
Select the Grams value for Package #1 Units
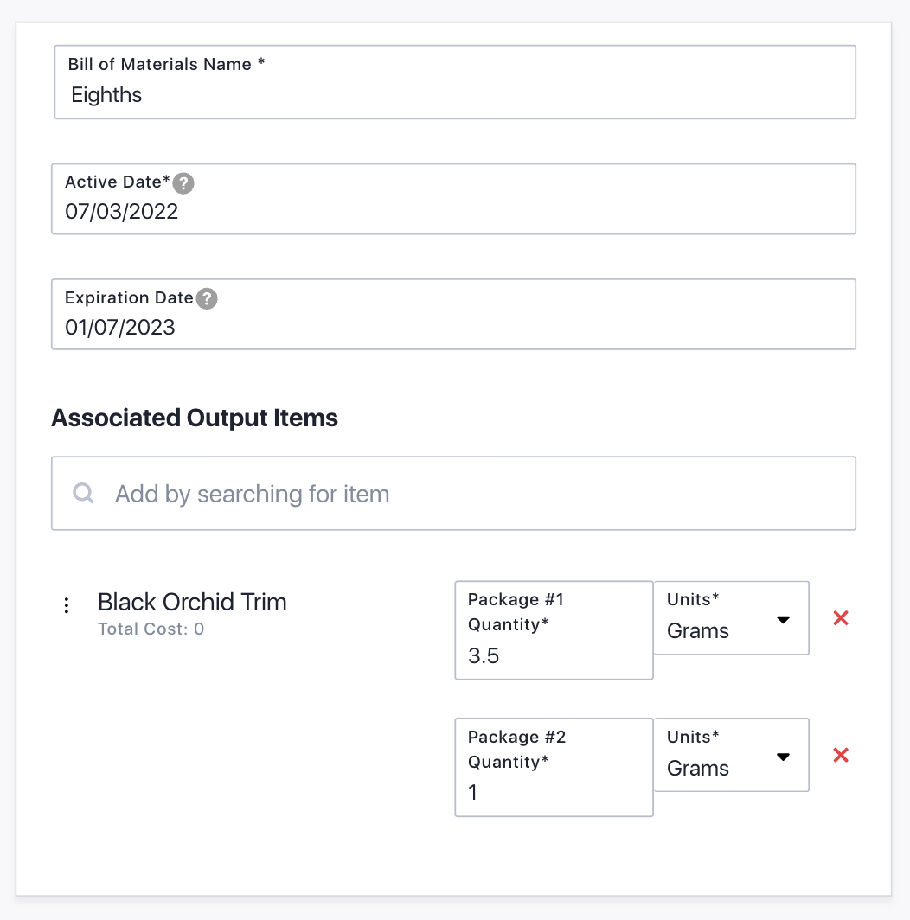point(698,631)
